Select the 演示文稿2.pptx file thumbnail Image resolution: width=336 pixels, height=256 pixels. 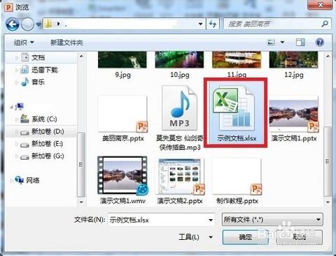pos(180,176)
